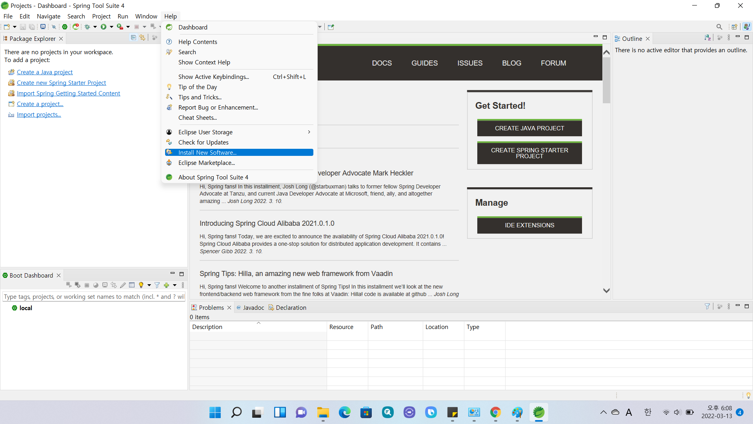Open Chrome from the Windows taskbar
Screen dimensions: 753x424
[x=495, y=412]
